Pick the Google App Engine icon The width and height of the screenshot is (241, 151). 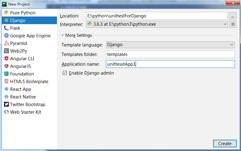(x=6, y=35)
